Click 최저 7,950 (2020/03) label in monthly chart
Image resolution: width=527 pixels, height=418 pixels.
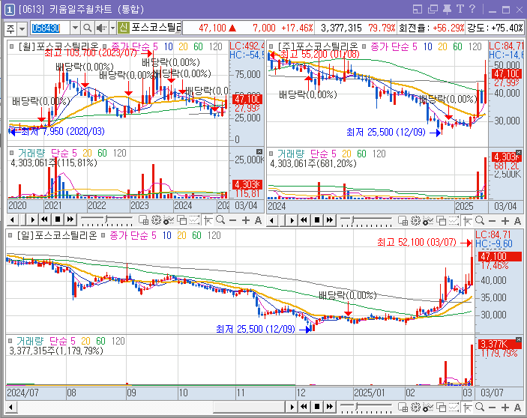tap(63, 131)
